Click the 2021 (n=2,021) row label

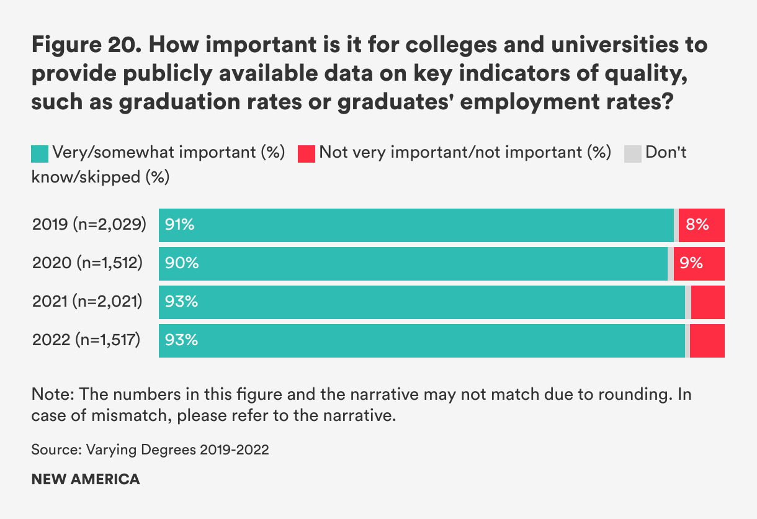coord(87,302)
